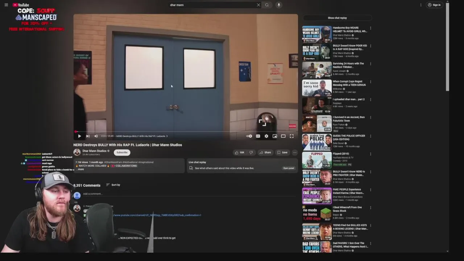
Task: Skip to the next video
Action: click(x=88, y=136)
